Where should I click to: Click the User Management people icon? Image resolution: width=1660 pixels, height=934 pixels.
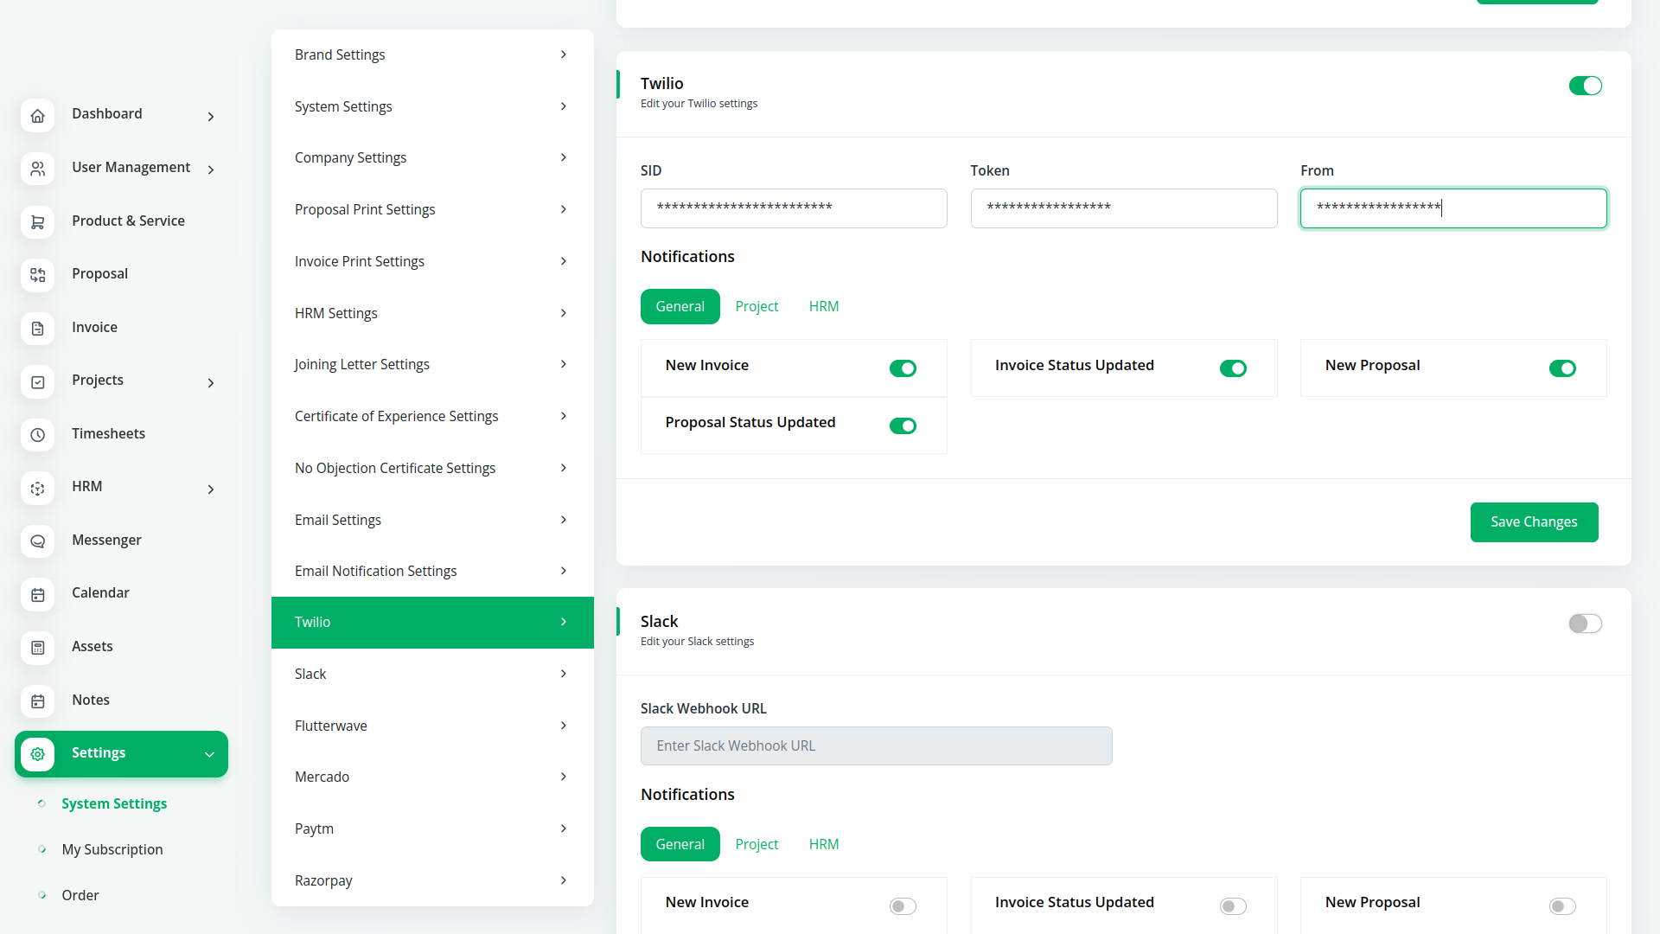point(37,169)
